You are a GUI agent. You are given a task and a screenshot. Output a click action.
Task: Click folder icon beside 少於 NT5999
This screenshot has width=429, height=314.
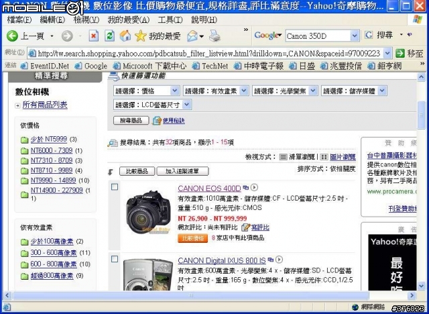pos(24,140)
